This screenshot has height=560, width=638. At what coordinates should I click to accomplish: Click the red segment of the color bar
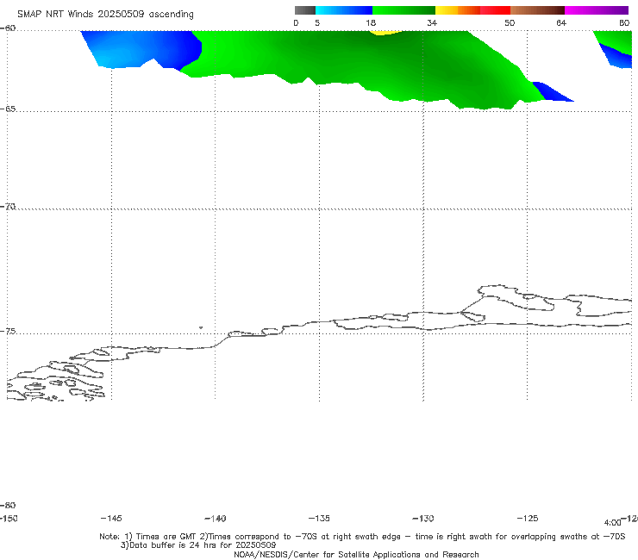[x=495, y=10]
